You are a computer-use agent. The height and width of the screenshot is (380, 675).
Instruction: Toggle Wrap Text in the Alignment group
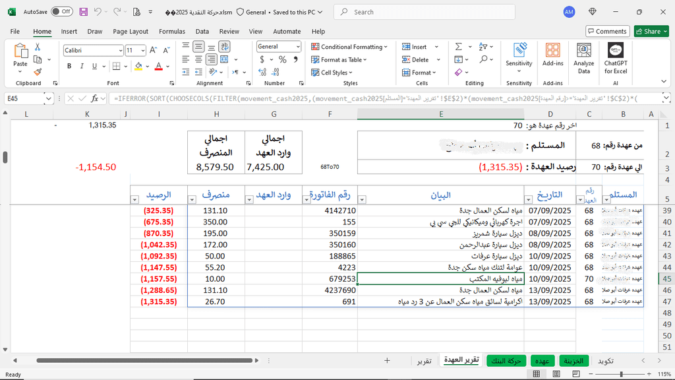coord(225,47)
